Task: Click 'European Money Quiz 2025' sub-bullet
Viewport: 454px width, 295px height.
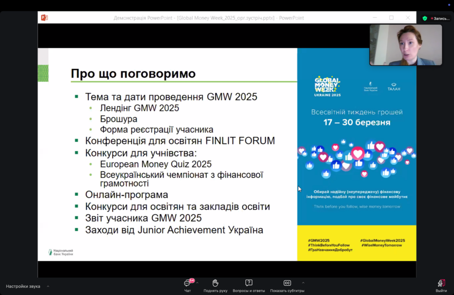Action: coord(156,164)
